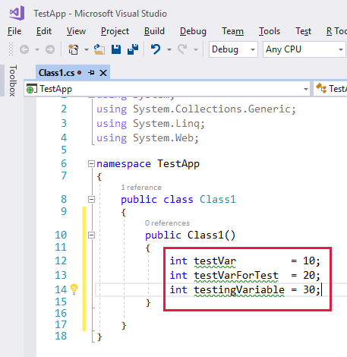
Task: Click the Redo arrow icon
Action: point(182,49)
